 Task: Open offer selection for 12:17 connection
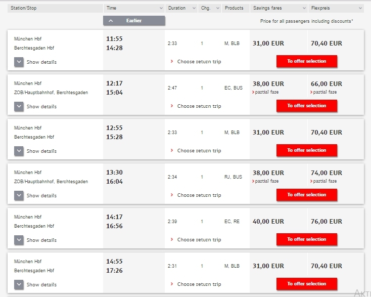(306, 106)
